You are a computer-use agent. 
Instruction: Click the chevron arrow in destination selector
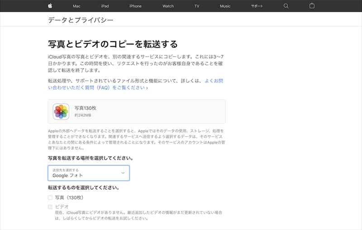(123, 173)
